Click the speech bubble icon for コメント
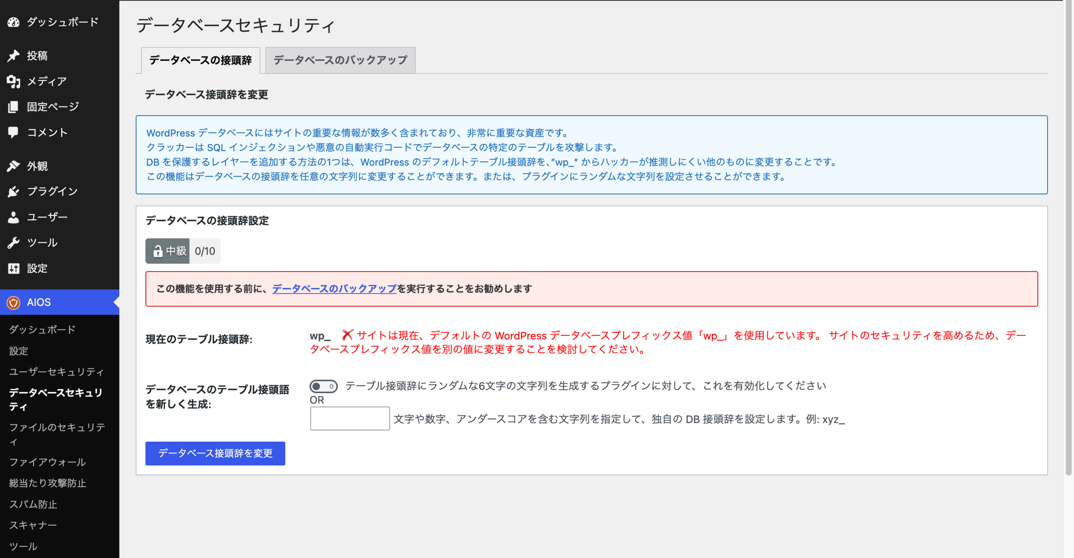Viewport: 1074px width, 558px height. click(x=13, y=133)
